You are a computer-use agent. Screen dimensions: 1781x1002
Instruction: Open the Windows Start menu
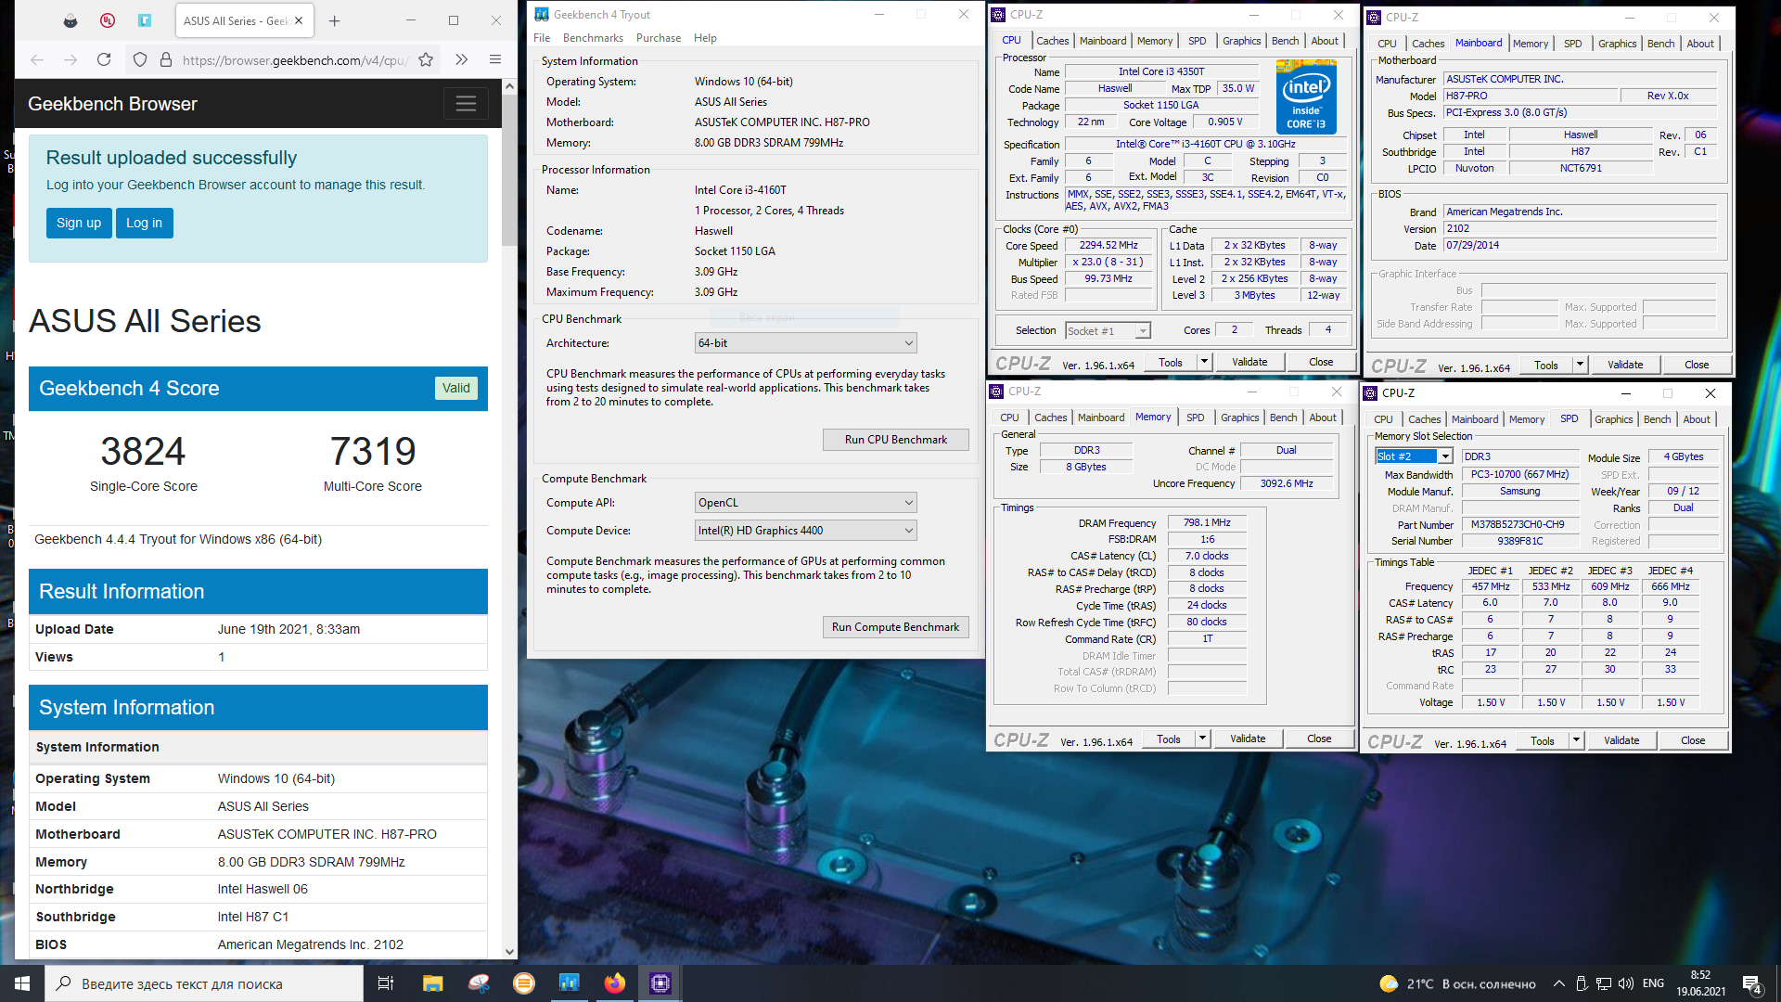point(22,983)
